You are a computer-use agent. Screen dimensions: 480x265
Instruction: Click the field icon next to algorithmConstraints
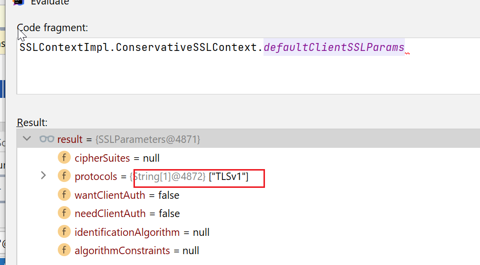64,251
